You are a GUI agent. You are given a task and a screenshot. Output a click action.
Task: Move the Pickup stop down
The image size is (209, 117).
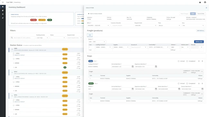coord(202,61)
